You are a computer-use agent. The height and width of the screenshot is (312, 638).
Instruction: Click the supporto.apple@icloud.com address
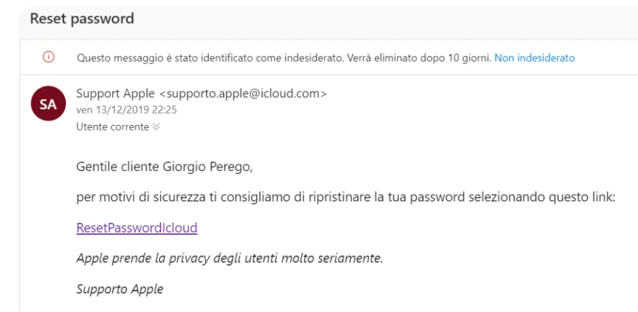click(x=242, y=94)
